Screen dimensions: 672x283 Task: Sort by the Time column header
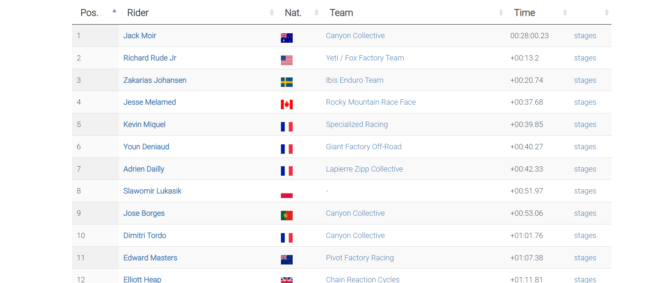(x=524, y=13)
